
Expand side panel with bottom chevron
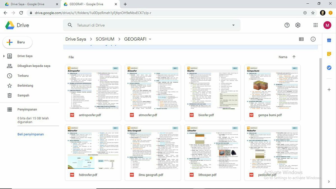click(329, 182)
